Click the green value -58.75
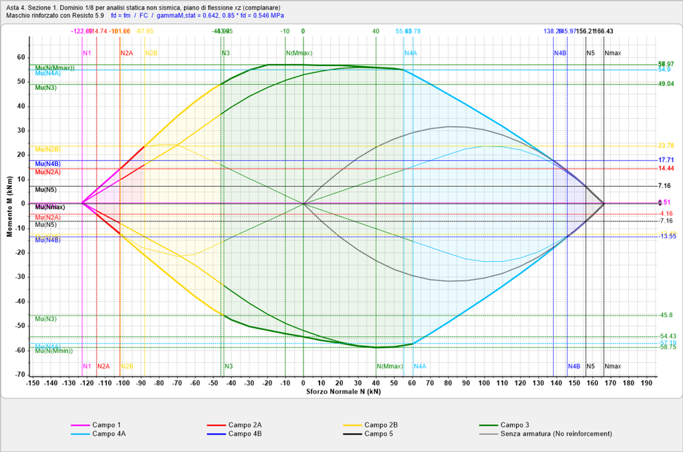The height and width of the screenshot is (452, 683). [667, 347]
